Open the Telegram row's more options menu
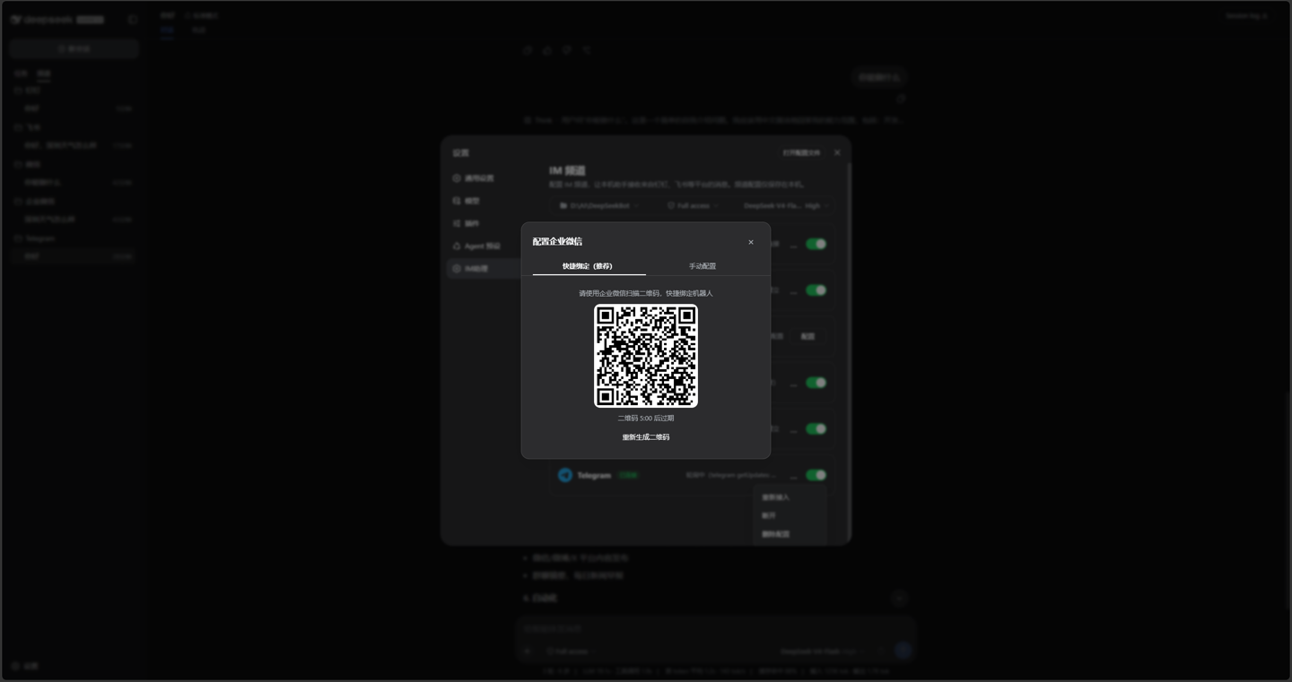Screen dimensions: 1292x682 793,476
